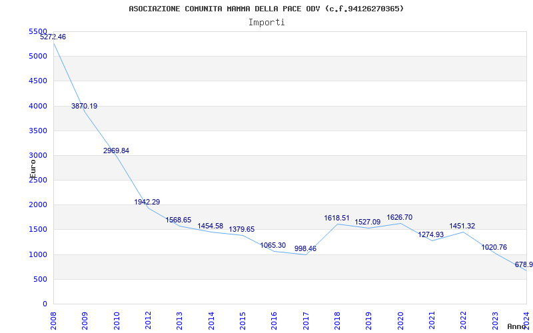Screen dimensions: 533x333
Task: Click the data label 1454.58
Action: click(x=211, y=226)
